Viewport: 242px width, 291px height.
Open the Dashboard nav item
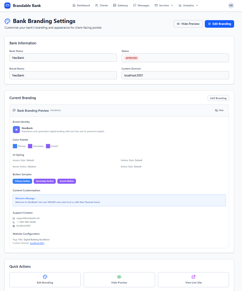[81, 5]
